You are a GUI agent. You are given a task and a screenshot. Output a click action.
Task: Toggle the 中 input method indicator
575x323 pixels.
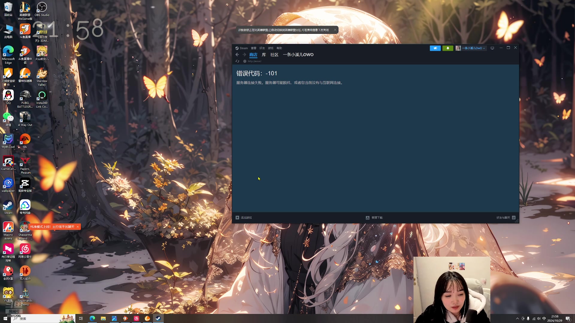click(544, 319)
